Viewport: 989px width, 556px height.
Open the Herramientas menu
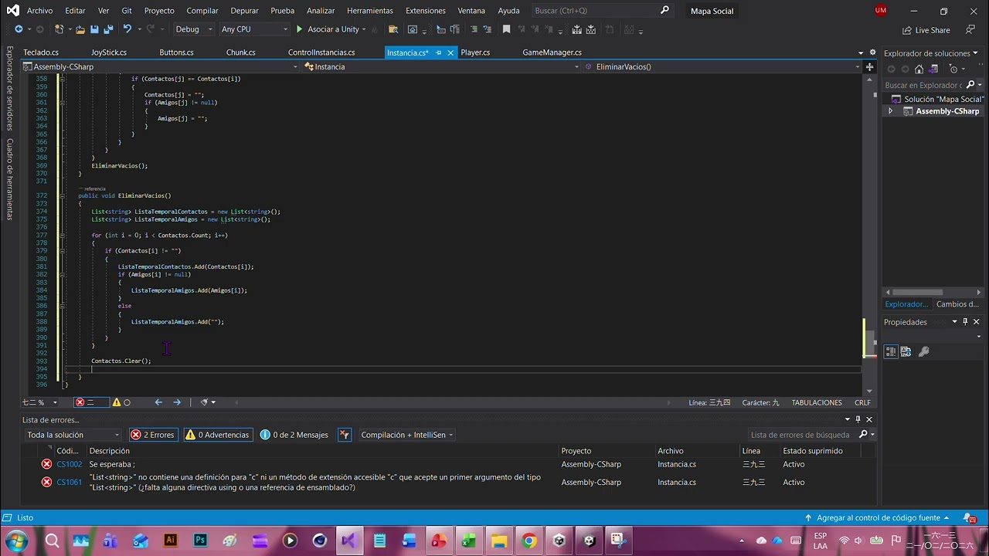coord(370,11)
